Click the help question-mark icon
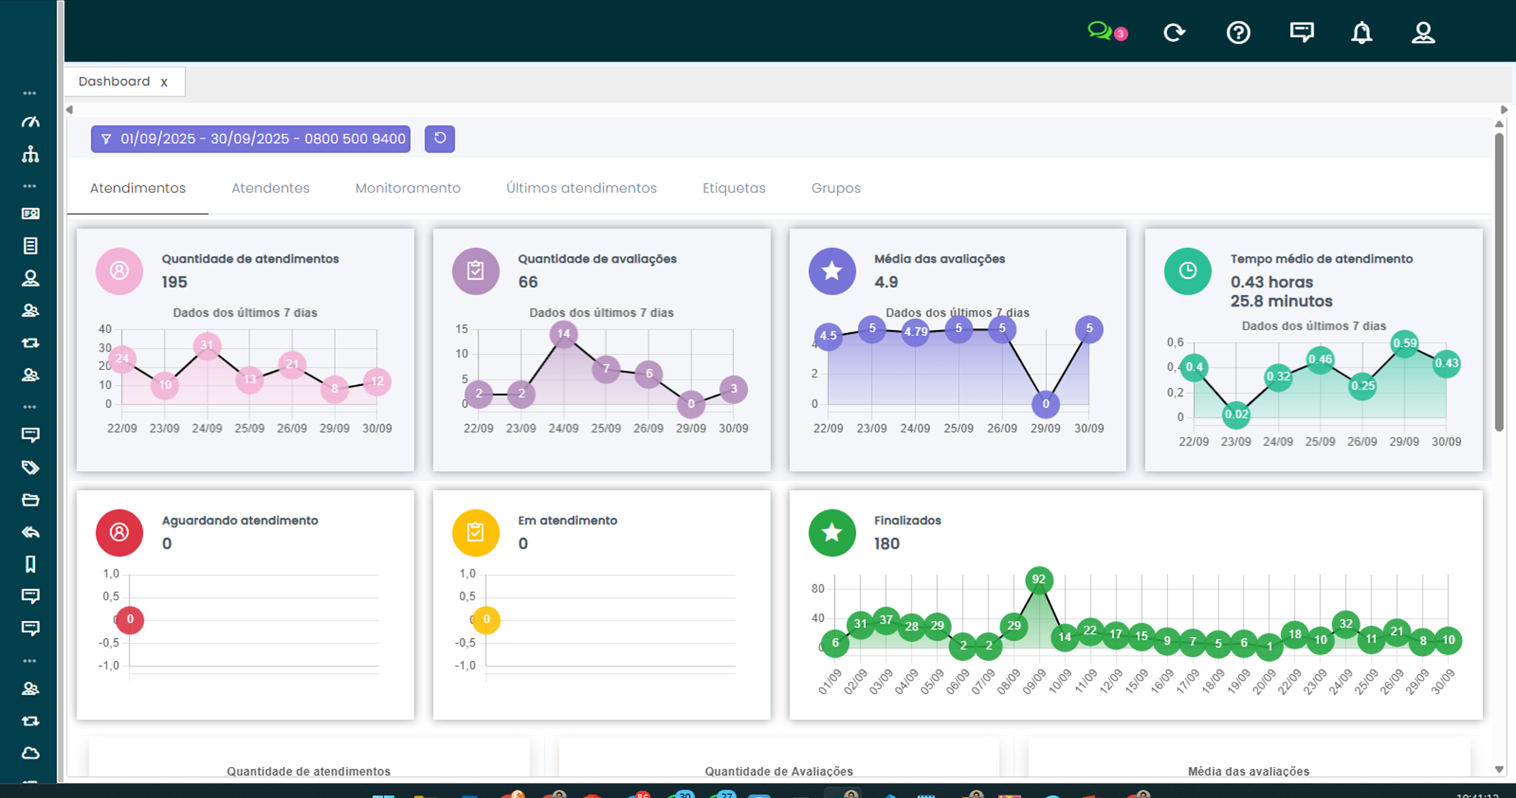The width and height of the screenshot is (1516, 798). (1238, 33)
